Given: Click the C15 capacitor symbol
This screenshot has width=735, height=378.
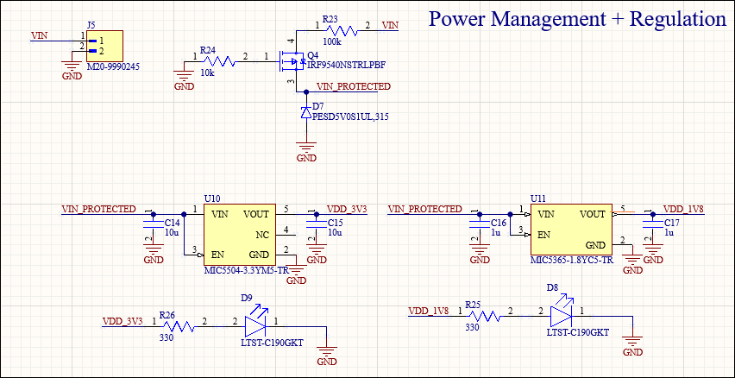Looking at the screenshot, I should click(x=316, y=223).
